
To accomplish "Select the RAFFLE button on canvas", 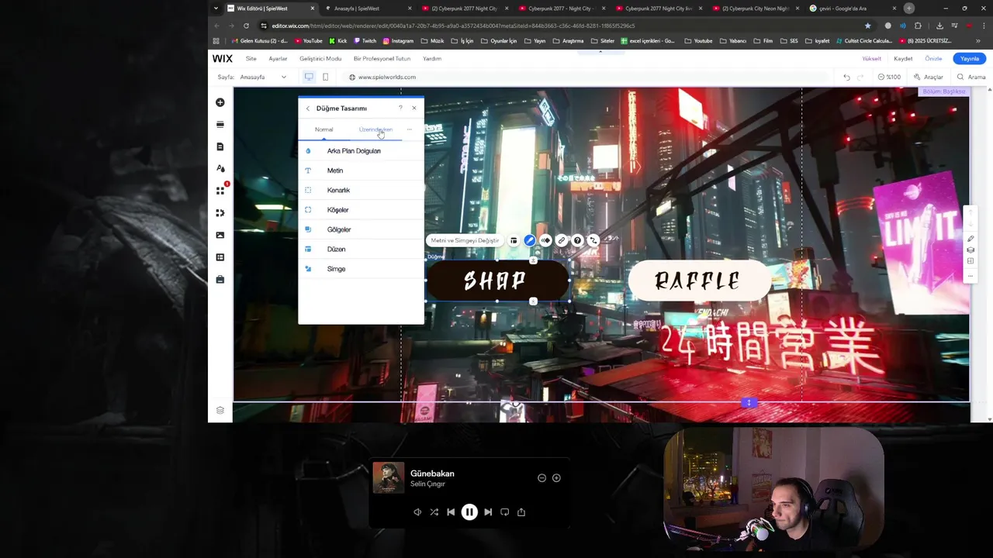I will pyautogui.click(x=699, y=281).
